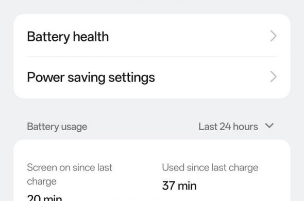
Task: Tap the Screen on since last charge label
Action: click(70, 174)
